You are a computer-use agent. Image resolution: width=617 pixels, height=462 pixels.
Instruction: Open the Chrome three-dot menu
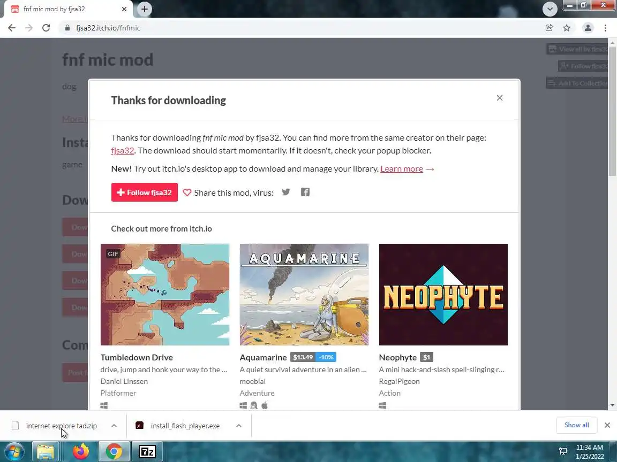coord(605,28)
